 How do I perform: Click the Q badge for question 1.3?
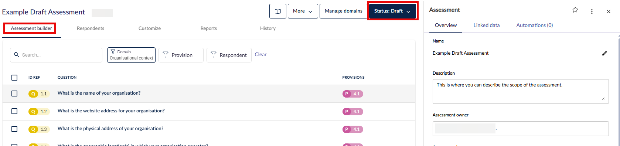(x=33, y=129)
